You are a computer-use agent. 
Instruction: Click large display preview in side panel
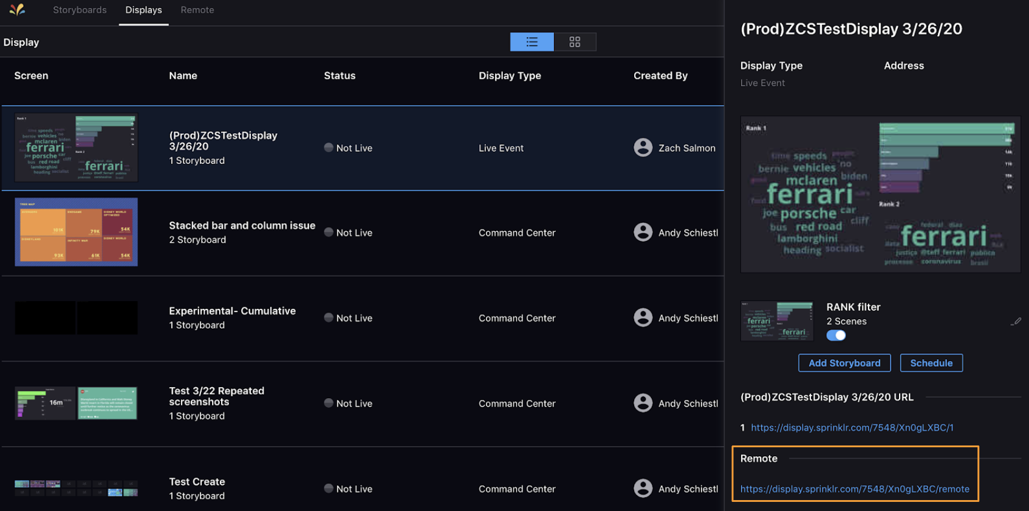[880, 194]
